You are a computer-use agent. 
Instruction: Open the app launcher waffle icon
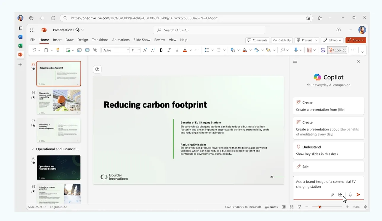click(x=32, y=30)
